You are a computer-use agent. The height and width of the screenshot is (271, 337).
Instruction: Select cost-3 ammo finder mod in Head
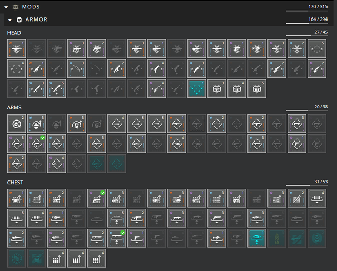point(216,88)
